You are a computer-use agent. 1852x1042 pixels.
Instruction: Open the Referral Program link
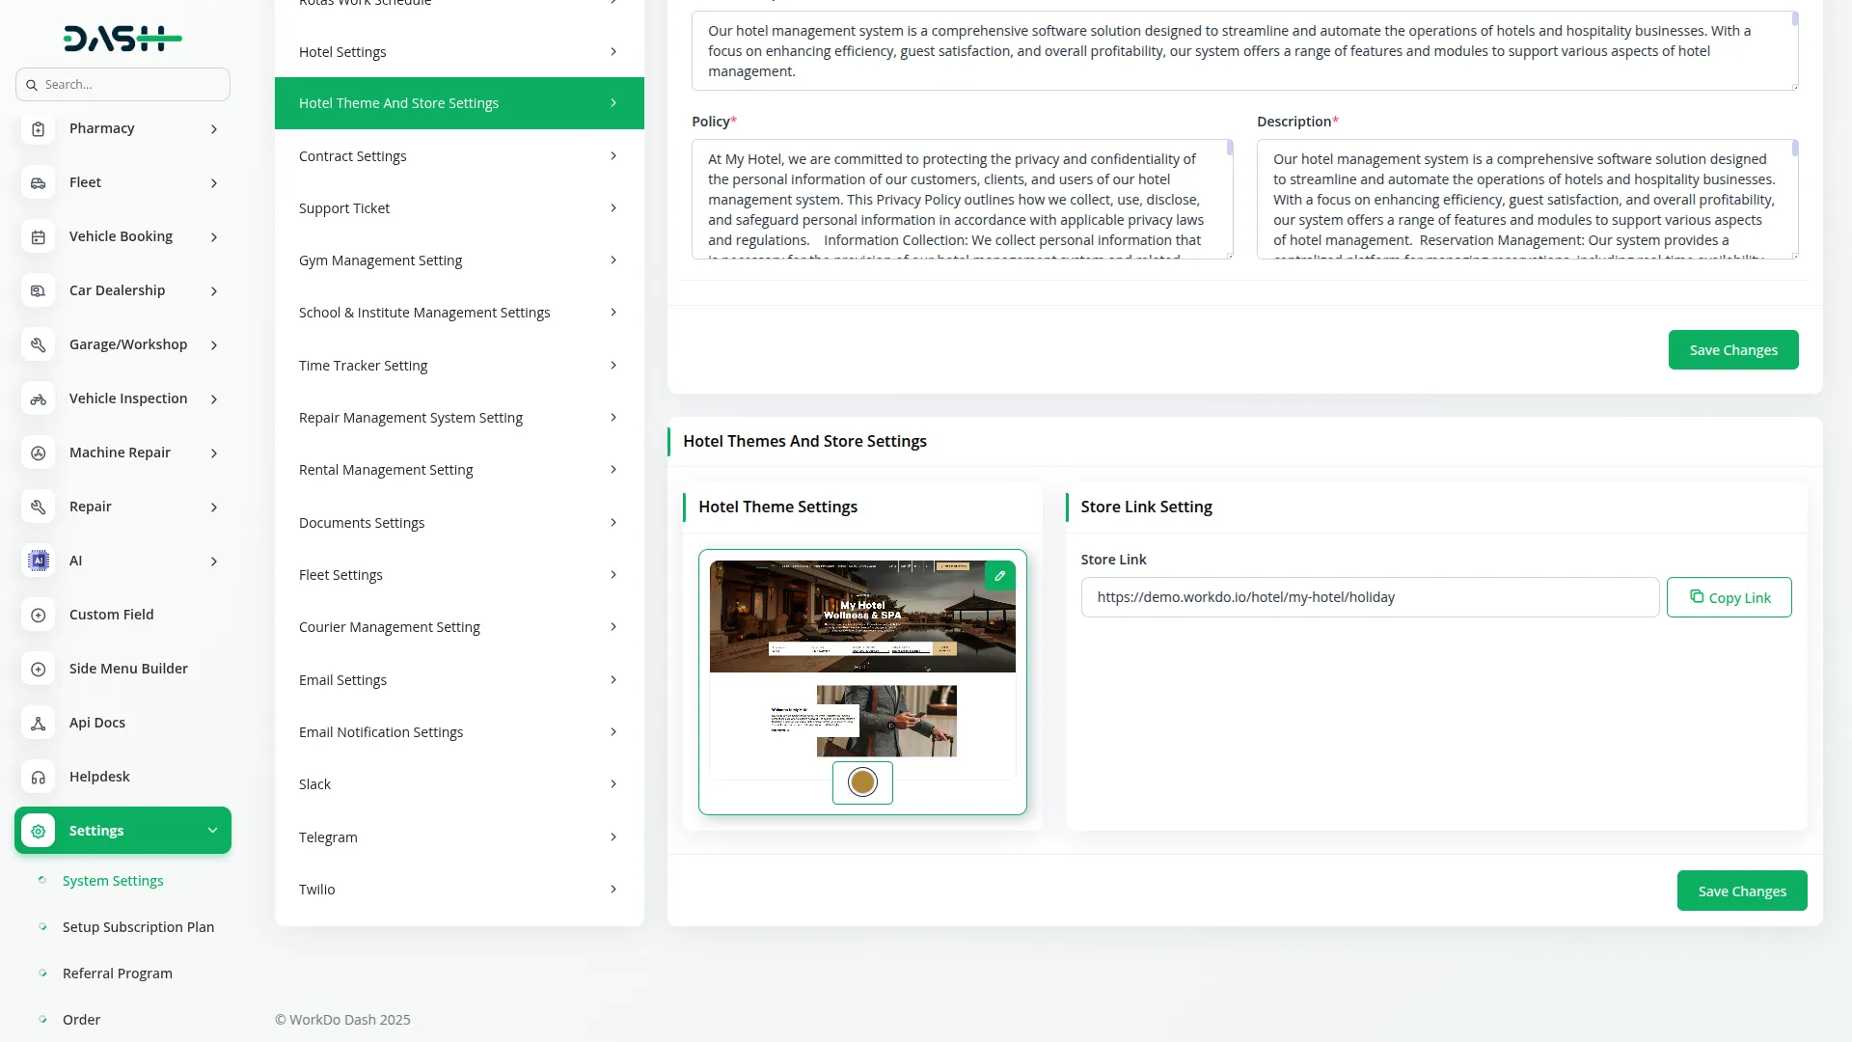point(118,973)
